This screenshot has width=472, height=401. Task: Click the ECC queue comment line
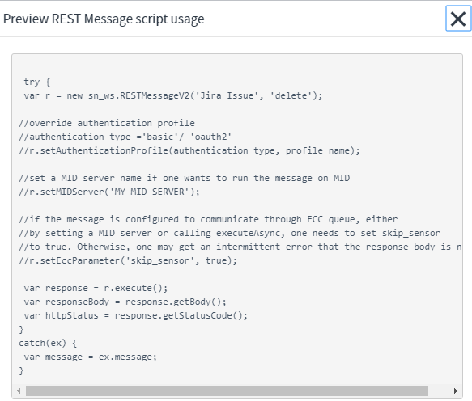(208, 219)
